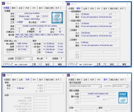Switch to 缓存 tab in processor window
The height and width of the screenshot is (112, 134).
[x=14, y=8]
